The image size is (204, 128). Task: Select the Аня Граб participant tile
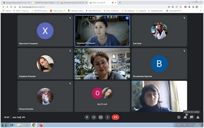[159, 31]
